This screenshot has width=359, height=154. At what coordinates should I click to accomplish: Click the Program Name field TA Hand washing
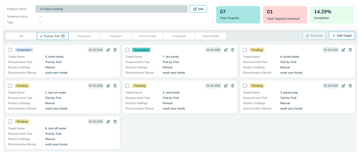111,9
